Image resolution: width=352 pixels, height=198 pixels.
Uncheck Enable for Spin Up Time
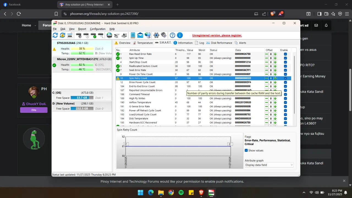[x=285, y=58]
